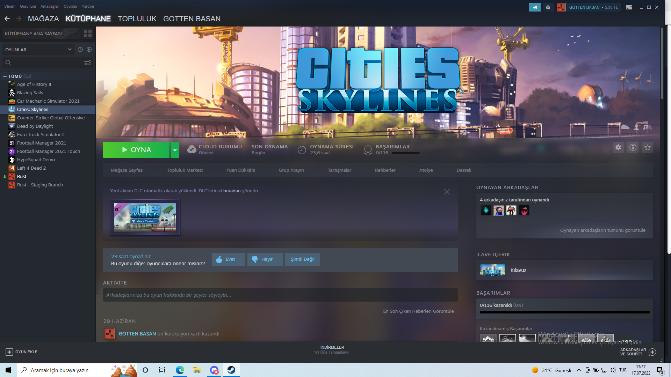Open game settings gear icon
Viewport: 671px width, 377px height.
point(618,147)
